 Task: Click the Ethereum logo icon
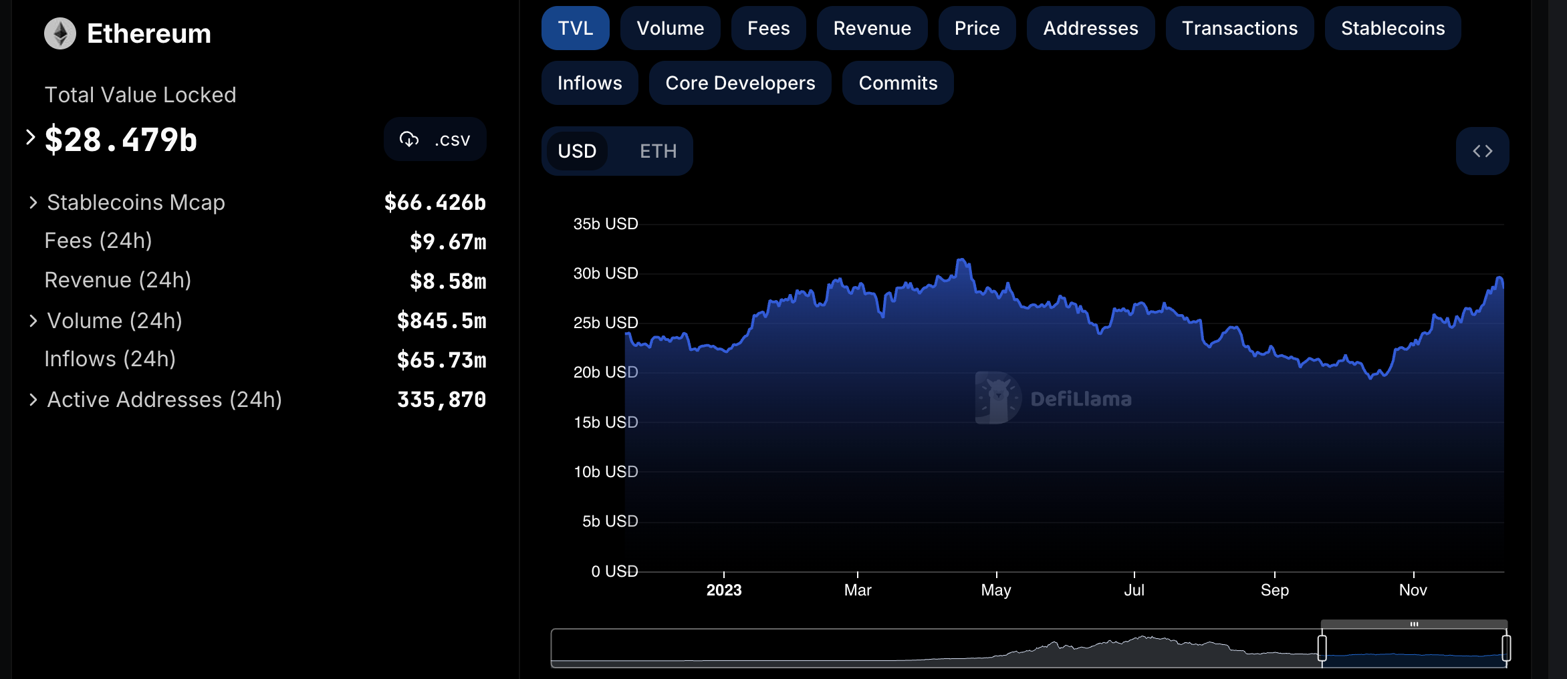pyautogui.click(x=60, y=32)
